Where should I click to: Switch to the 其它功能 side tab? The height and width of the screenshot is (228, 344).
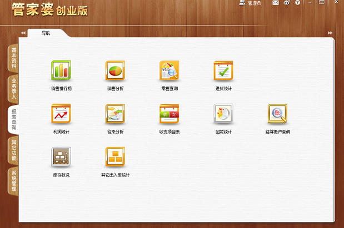13,150
